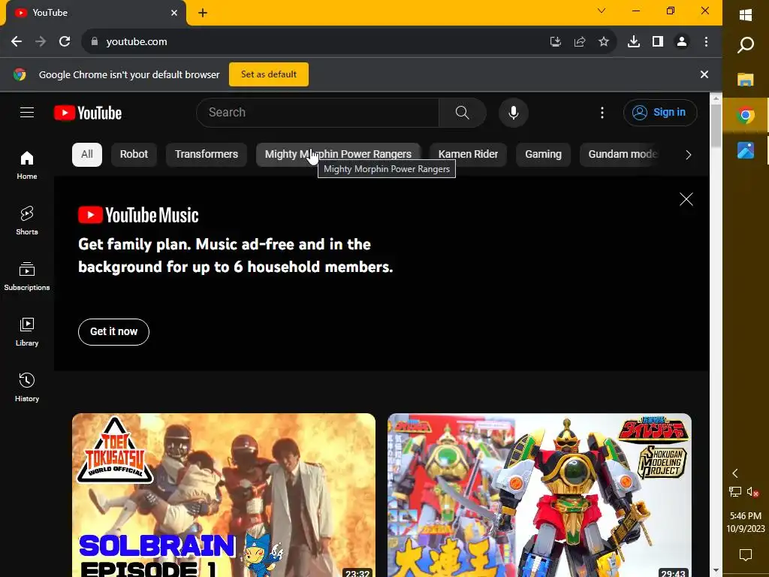Click the taskbar clock 5:46 PM
This screenshot has height=577, width=769.
tap(746, 515)
